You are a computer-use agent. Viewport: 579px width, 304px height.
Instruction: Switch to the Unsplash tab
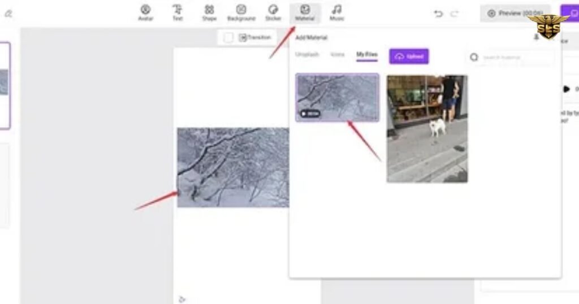click(x=307, y=55)
